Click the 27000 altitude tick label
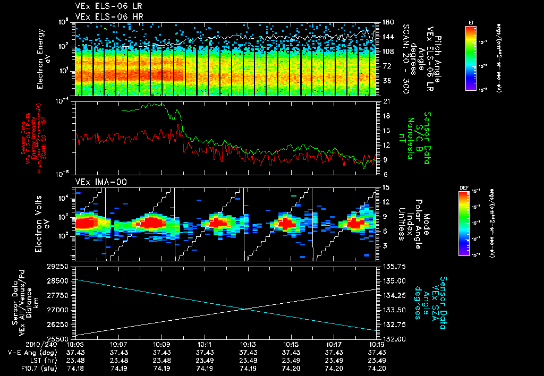544x376 pixels. pyautogui.click(x=57, y=310)
